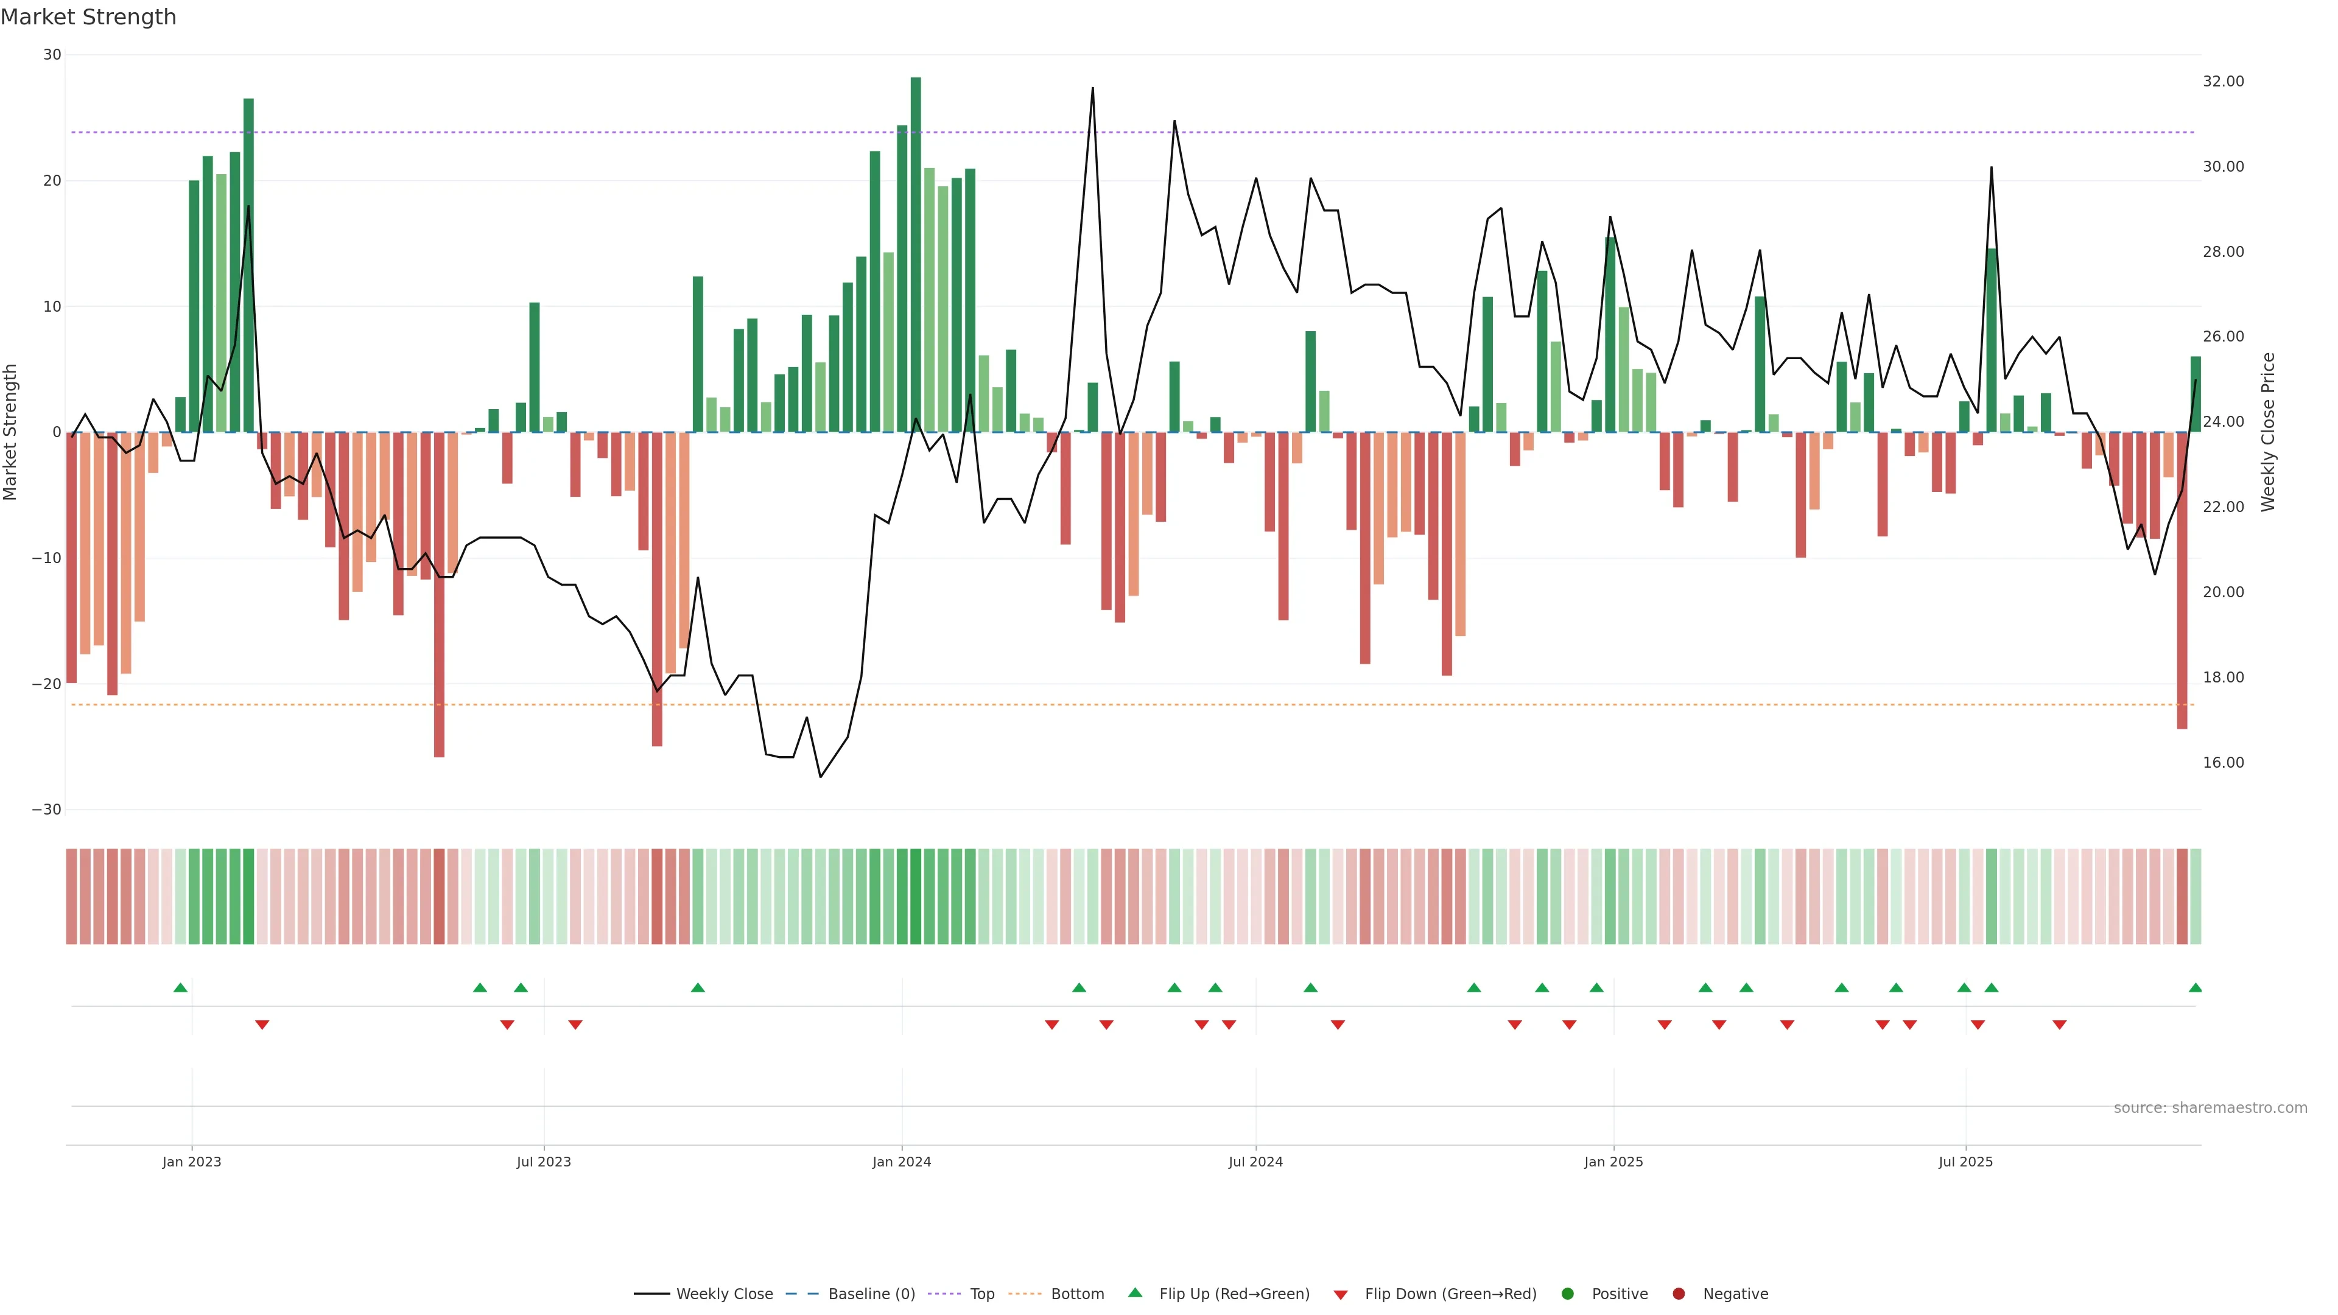Click the Negative red circle legend icon

pyautogui.click(x=1678, y=1294)
